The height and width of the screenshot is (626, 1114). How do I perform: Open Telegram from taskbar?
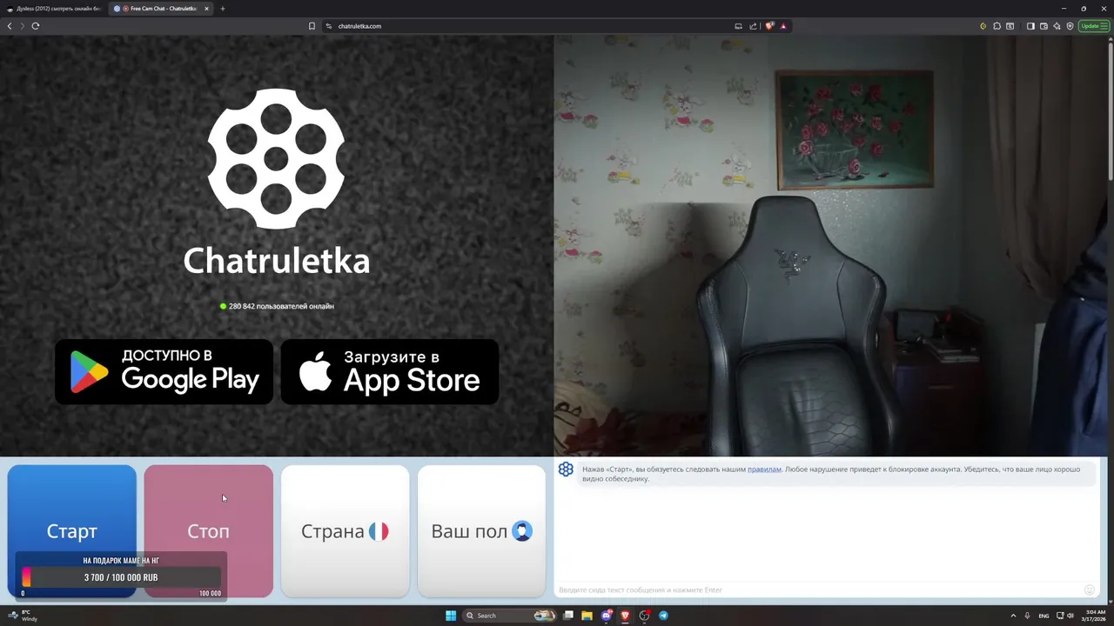click(x=663, y=616)
